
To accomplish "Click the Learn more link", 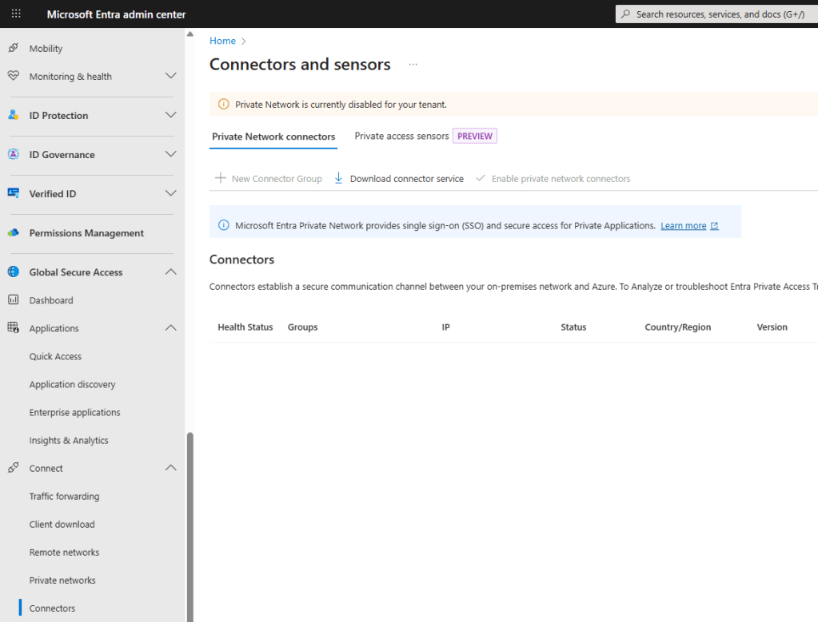I will [683, 226].
